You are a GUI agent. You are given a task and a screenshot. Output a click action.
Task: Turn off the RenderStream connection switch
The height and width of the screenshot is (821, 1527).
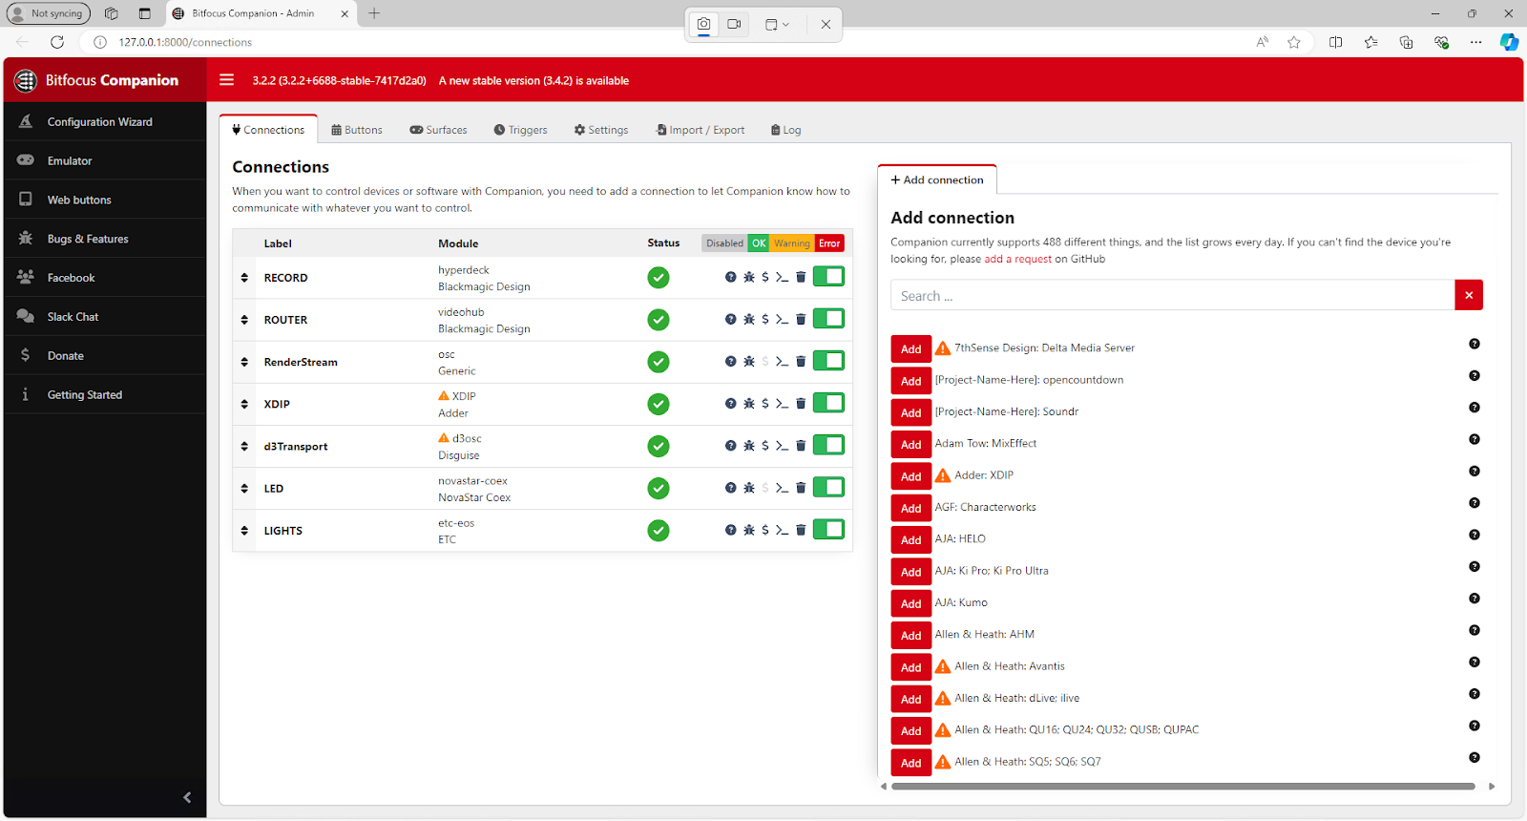(x=828, y=361)
